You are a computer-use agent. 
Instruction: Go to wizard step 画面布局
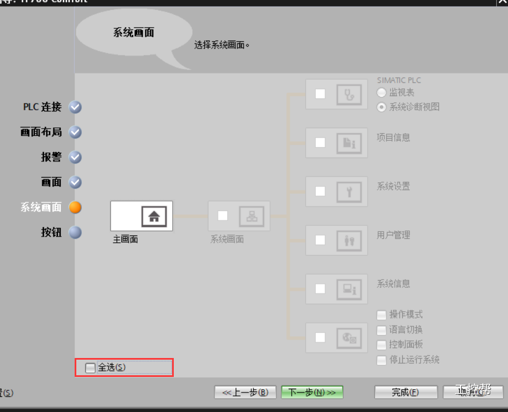tap(41, 132)
